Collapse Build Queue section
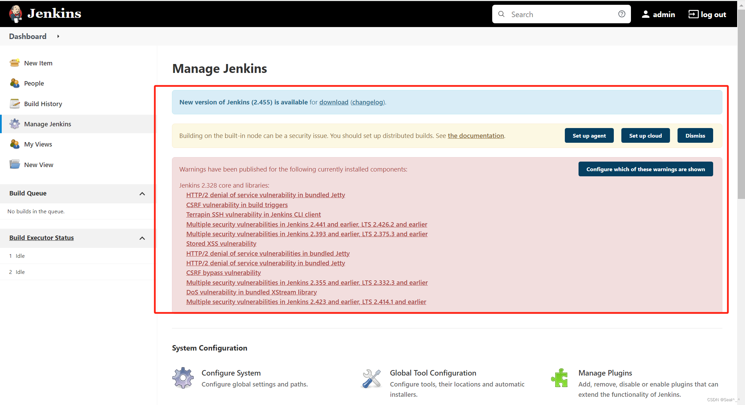 (x=142, y=193)
